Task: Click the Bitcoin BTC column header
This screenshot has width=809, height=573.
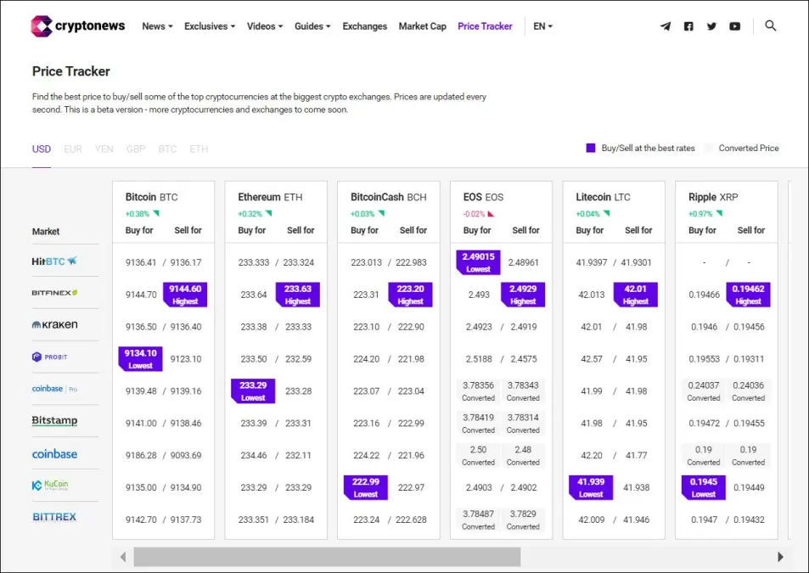Action: [151, 197]
